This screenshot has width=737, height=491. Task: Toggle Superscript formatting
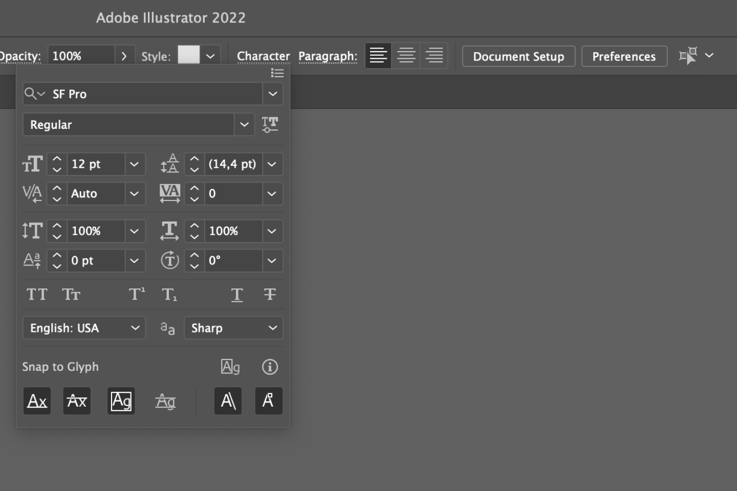(x=137, y=294)
